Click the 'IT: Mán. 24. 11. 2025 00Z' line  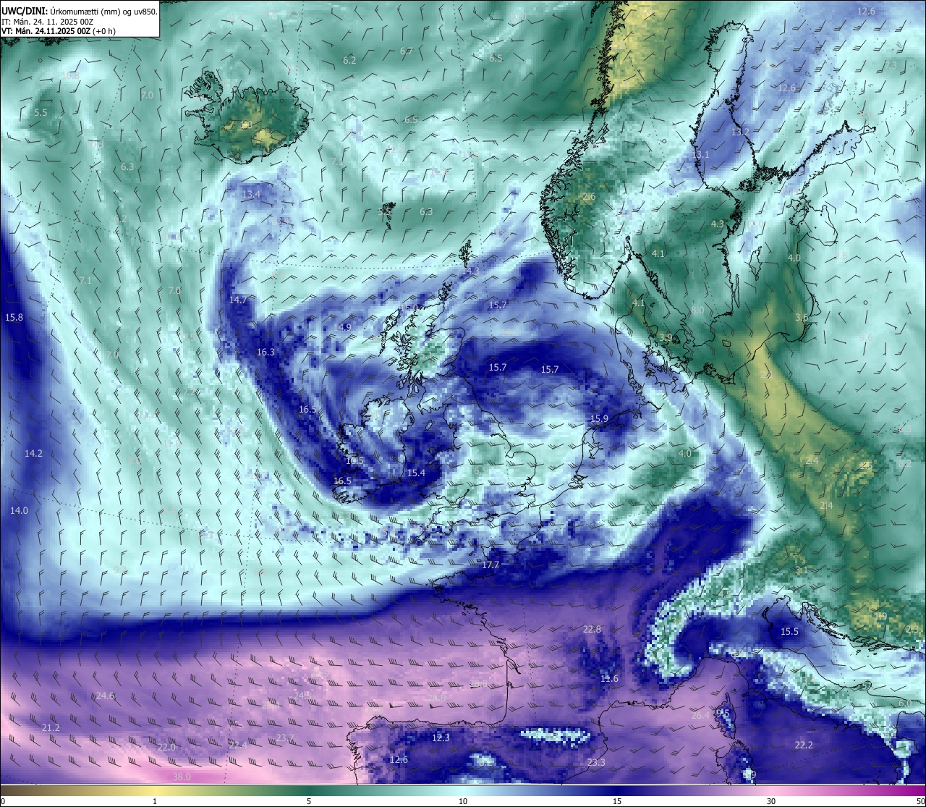point(48,22)
